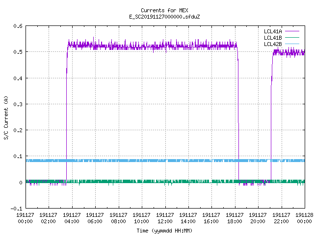The height and width of the screenshot is (235, 314).
Task: Click the chart title 'Currents for MEX'
Action: pos(164,10)
